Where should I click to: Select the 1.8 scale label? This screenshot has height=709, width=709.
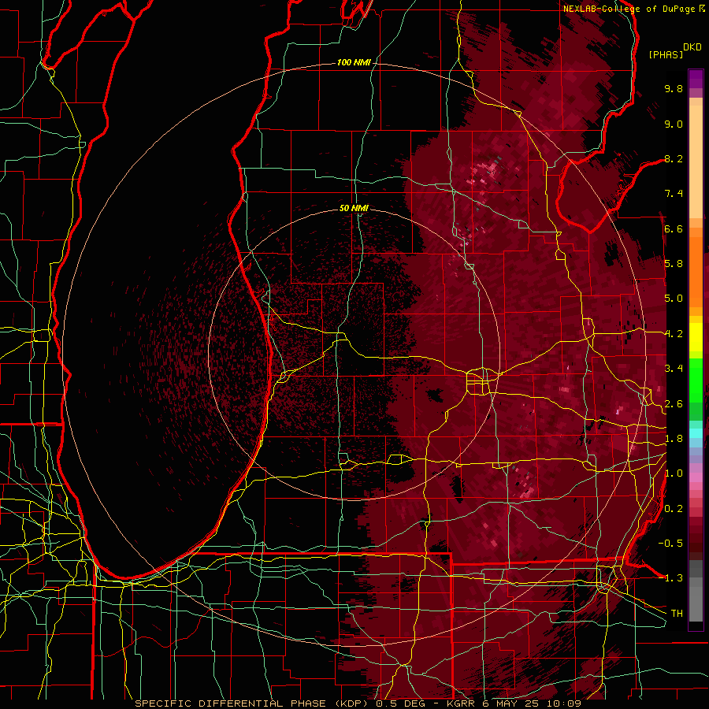pos(674,439)
